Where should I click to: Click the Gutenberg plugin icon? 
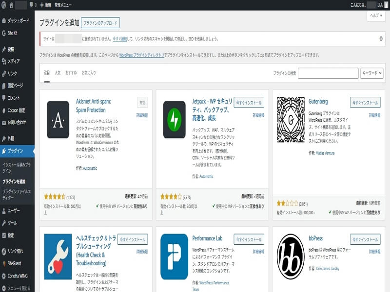[290, 120]
